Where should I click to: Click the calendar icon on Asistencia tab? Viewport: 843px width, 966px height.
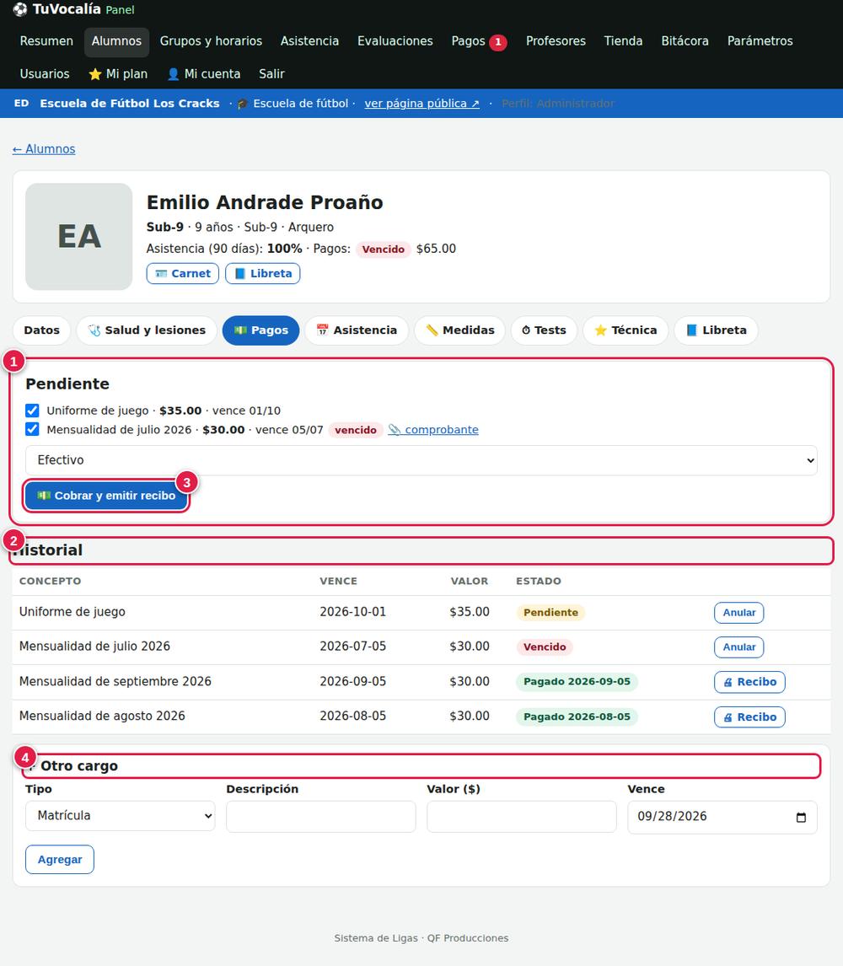322,330
